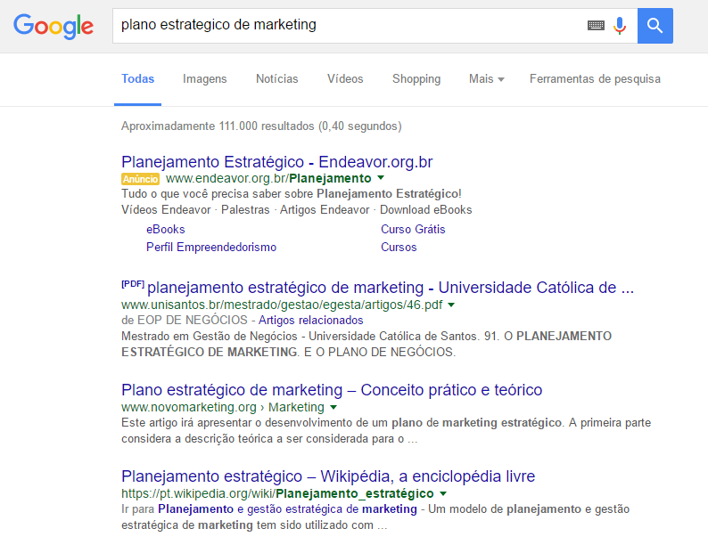Screen dimensions: 708x545
Task: Open the on-screen keyboard icon
Action: click(596, 26)
